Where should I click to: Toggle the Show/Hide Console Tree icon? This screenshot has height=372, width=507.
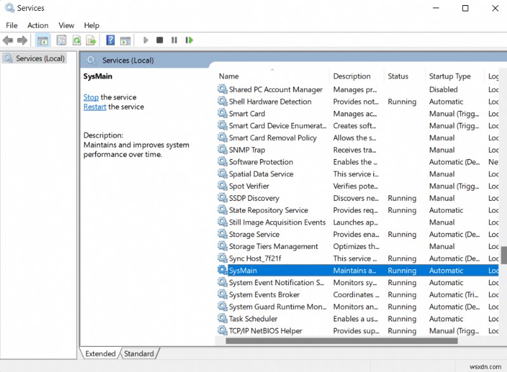pyautogui.click(x=42, y=40)
